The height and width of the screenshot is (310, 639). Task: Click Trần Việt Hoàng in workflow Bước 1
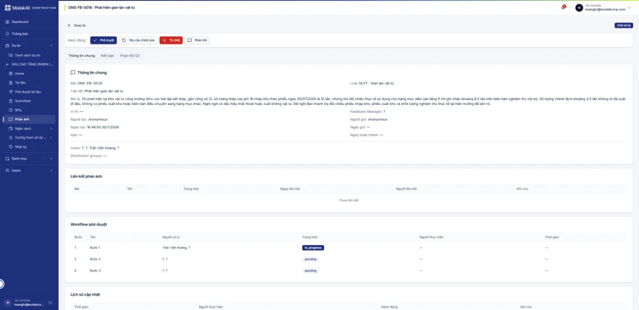tap(175, 248)
